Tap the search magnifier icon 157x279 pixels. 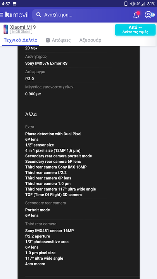[x=39, y=15]
